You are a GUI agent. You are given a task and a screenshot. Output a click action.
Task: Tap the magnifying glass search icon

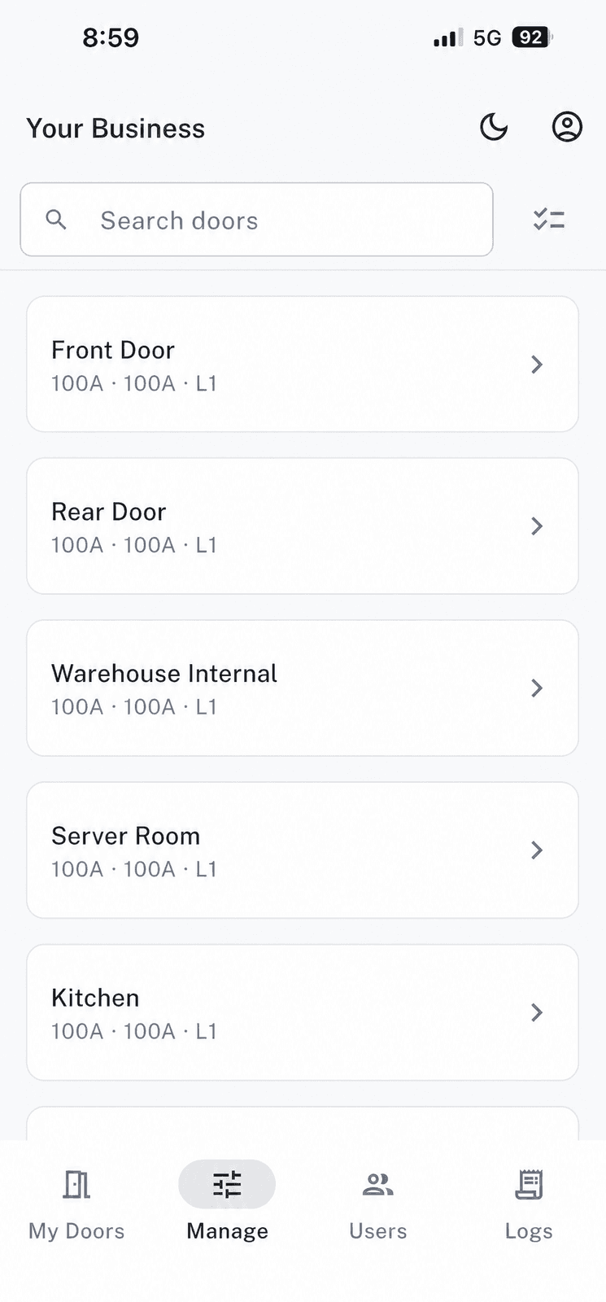pos(56,219)
